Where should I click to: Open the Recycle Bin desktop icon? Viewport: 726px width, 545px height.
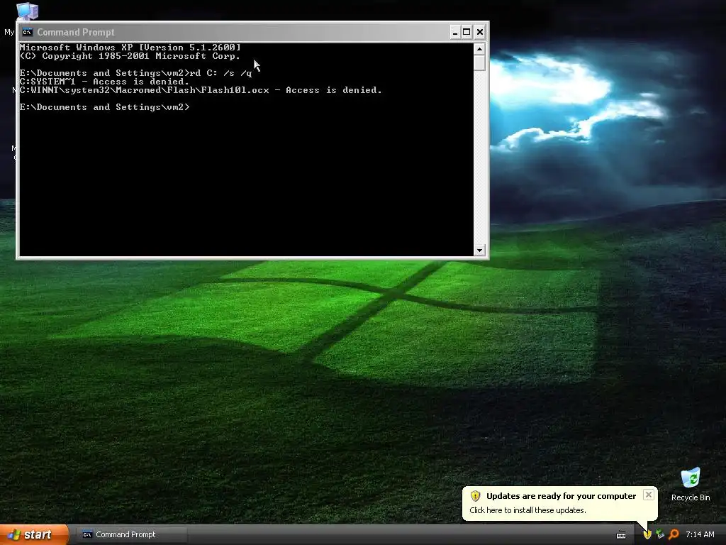click(x=690, y=478)
